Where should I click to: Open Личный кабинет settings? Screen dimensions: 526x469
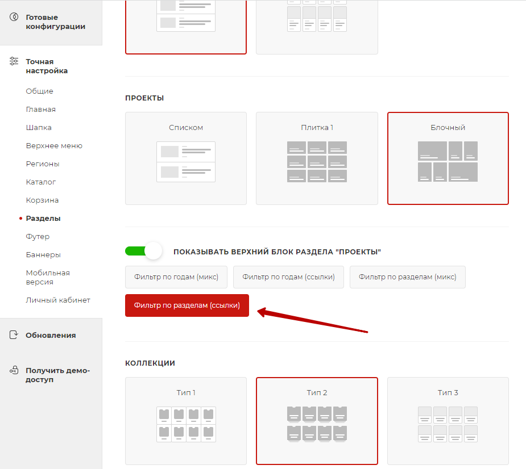[x=58, y=300]
